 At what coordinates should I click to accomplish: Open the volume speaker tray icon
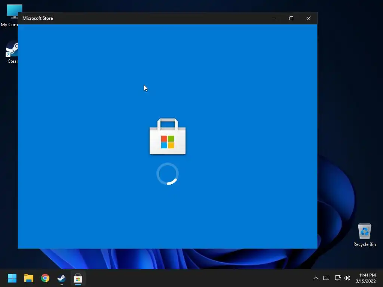click(347, 278)
